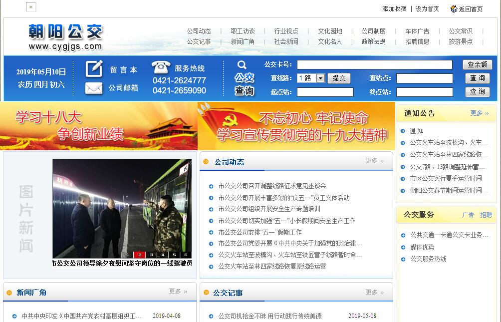Click the service hotline telephone icon
This screenshot has height=322, width=501.
coord(161,67)
